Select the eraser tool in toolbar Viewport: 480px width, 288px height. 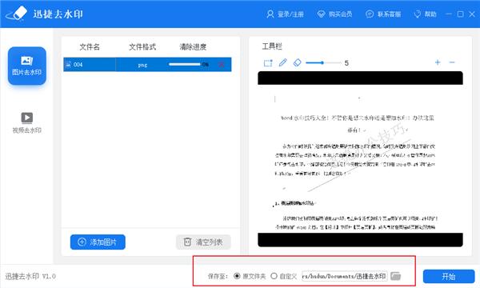(x=297, y=62)
